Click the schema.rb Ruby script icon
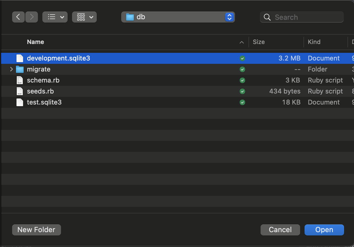 [20, 80]
